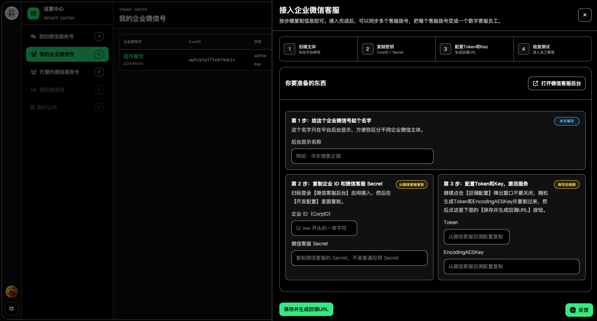
Task: Click the people icon beside 我的企业微信号
Action: click(x=34, y=54)
